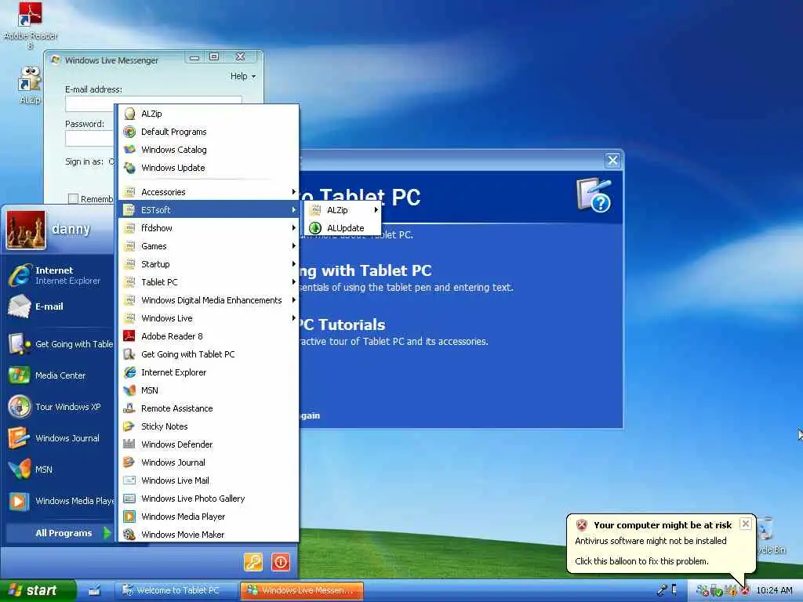Switch to Windows Live Messenger taskbar button
Viewport: 803px width, 602px height.
tap(302, 590)
